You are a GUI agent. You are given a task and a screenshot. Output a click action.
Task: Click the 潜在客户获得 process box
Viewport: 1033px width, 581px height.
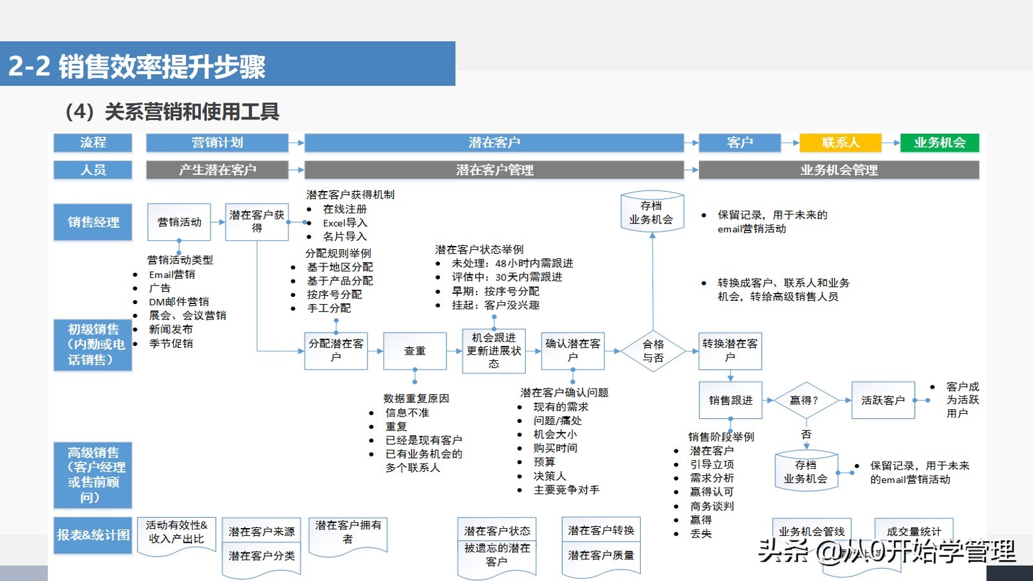256,222
